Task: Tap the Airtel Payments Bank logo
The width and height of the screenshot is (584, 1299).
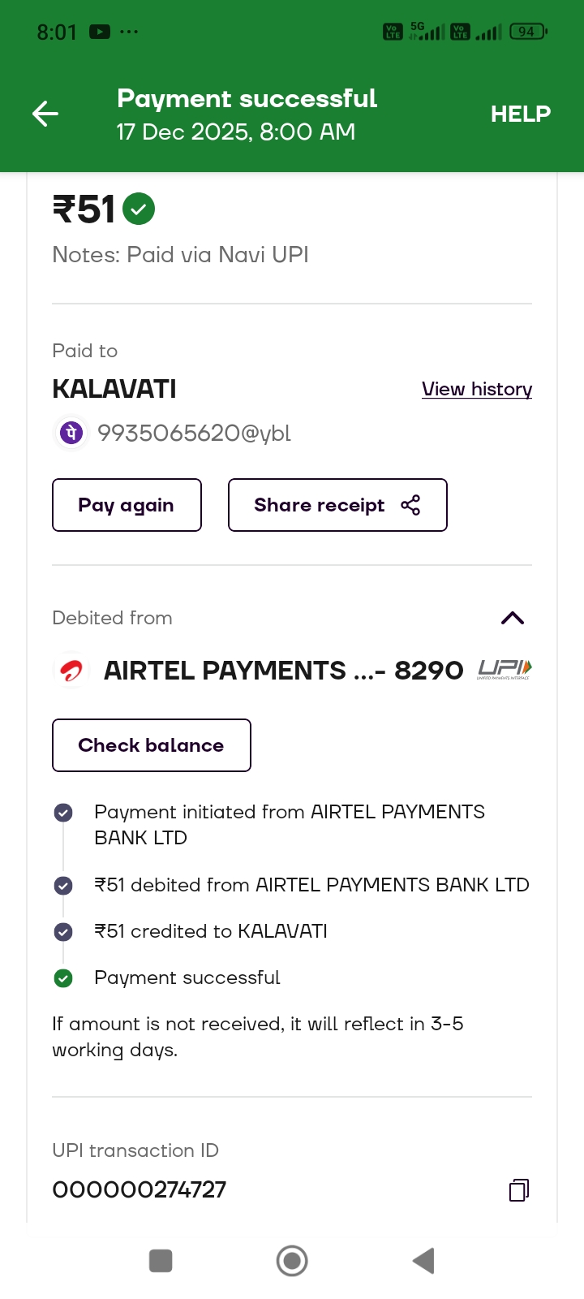Action: (71, 671)
